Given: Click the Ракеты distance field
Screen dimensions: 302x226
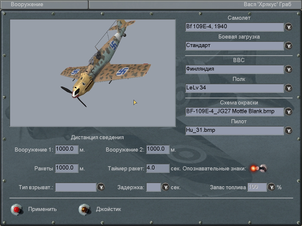Looking at the screenshot, I should point(67,168).
